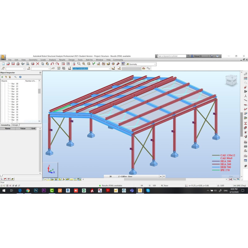248x248 pixels.
Task: Launch Photoshop from the Windows taskbar
Action: coord(36,190)
